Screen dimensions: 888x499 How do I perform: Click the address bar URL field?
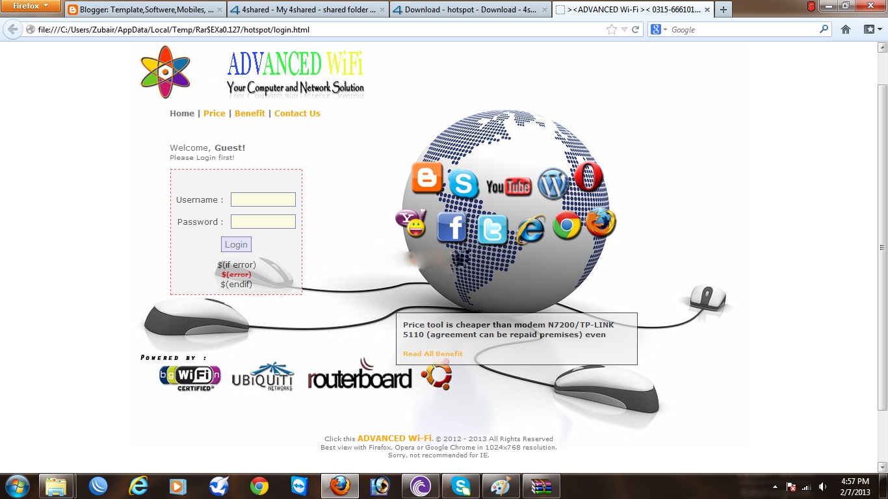319,29
